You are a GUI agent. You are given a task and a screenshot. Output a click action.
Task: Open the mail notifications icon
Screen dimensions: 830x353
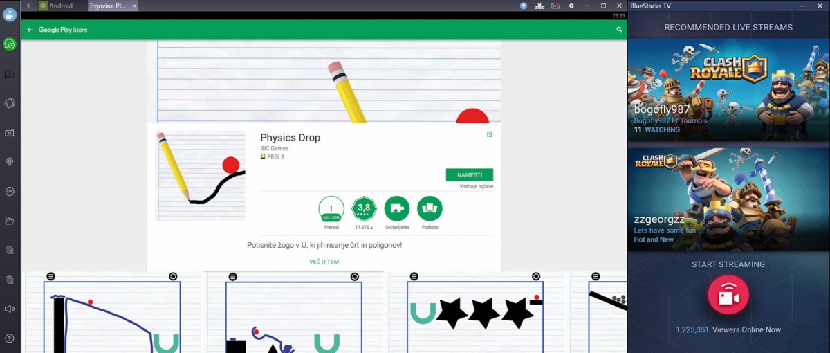click(555, 6)
